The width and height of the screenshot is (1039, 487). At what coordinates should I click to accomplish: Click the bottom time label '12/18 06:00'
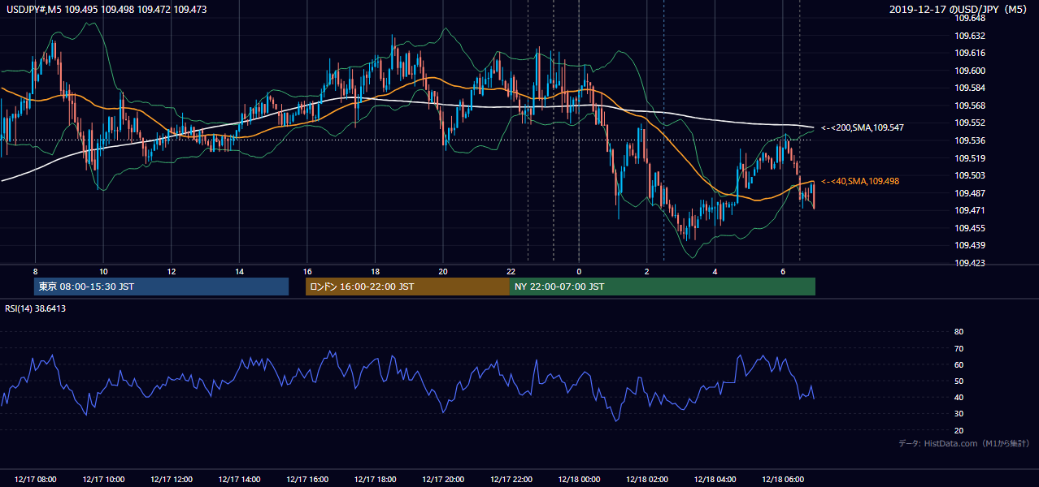(x=783, y=479)
